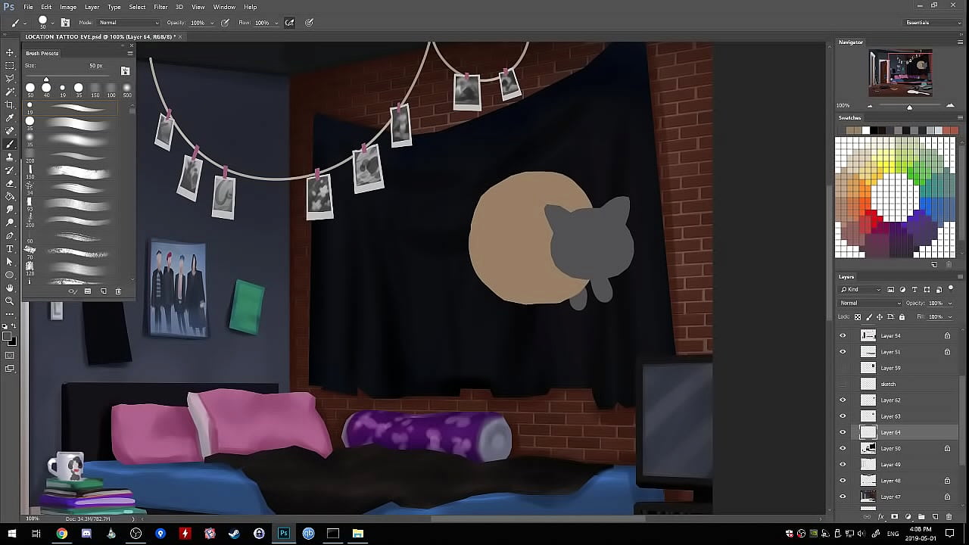Hide Layer 54 using its eye icon
The height and width of the screenshot is (545, 969).
coord(843,335)
